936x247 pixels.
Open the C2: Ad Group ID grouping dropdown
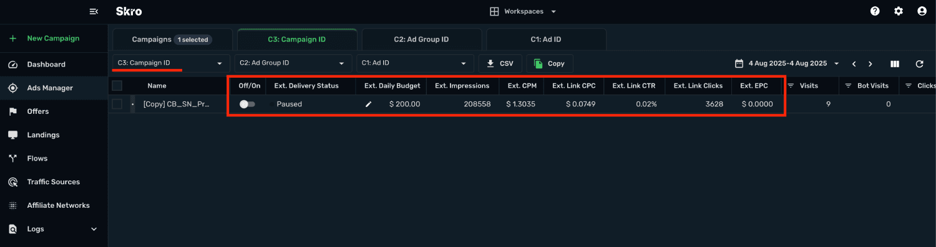(x=293, y=63)
